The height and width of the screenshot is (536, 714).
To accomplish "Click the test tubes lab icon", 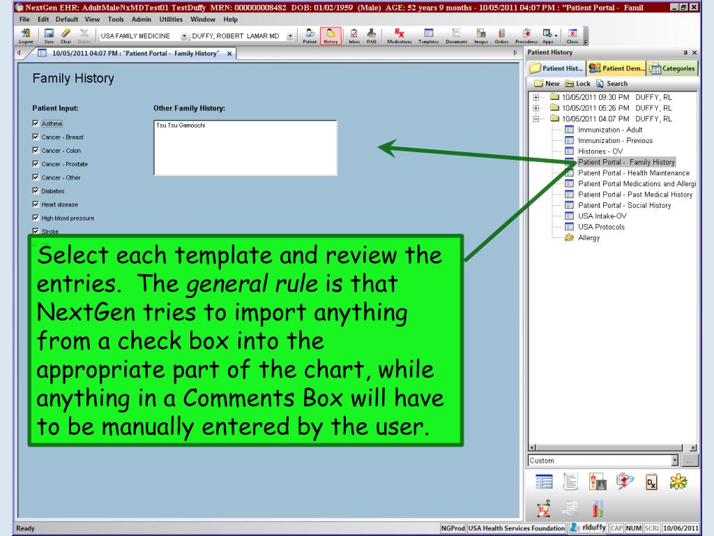I will tap(598, 509).
